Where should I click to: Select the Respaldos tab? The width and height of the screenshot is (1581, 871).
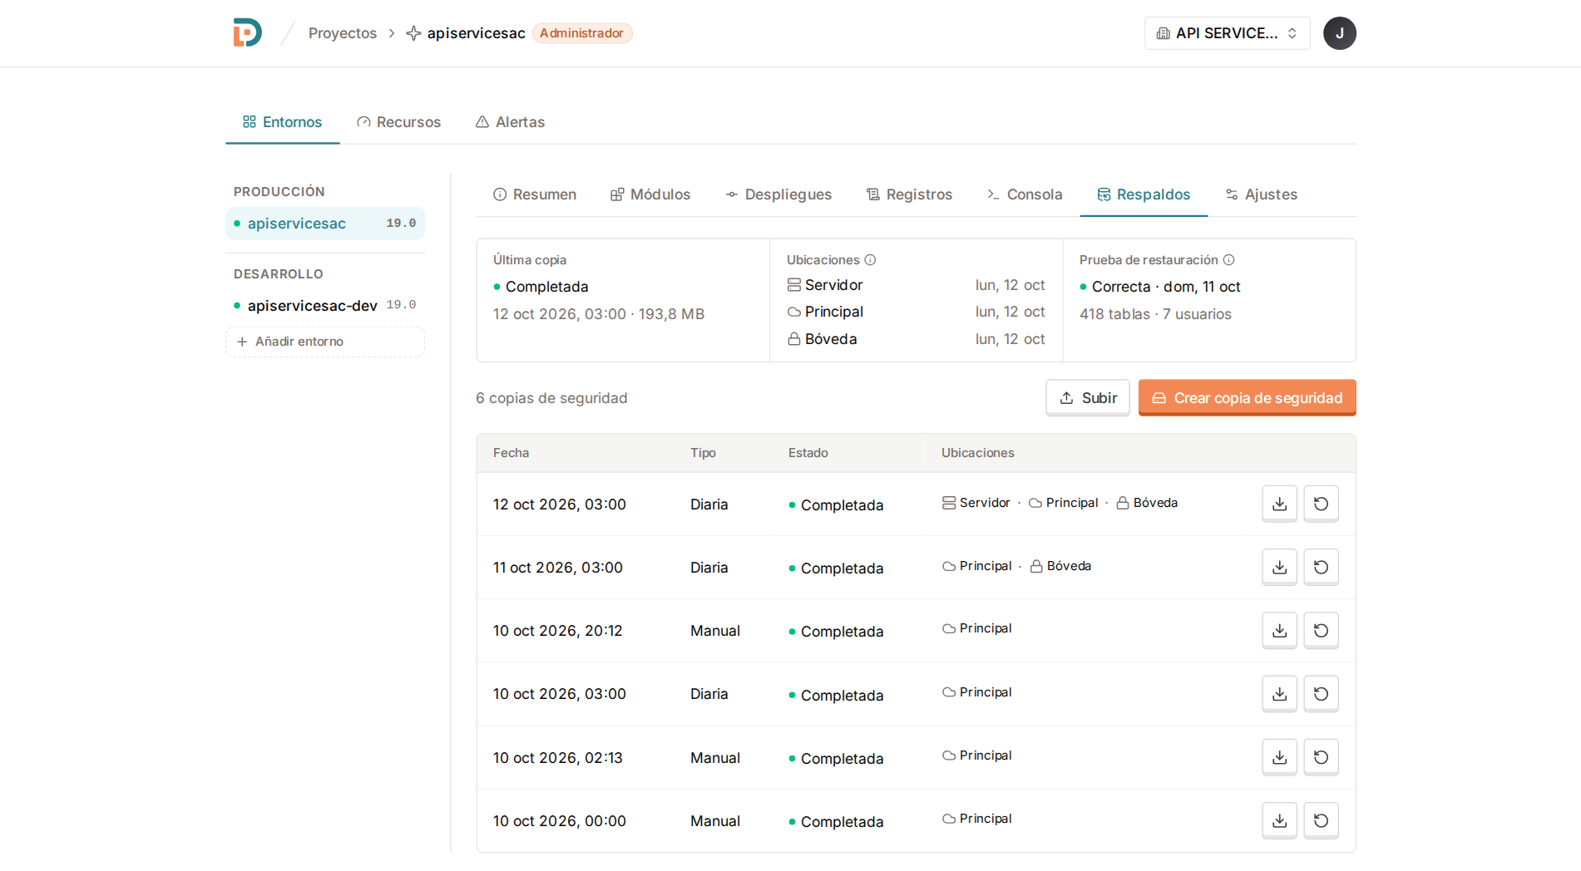(x=1144, y=194)
